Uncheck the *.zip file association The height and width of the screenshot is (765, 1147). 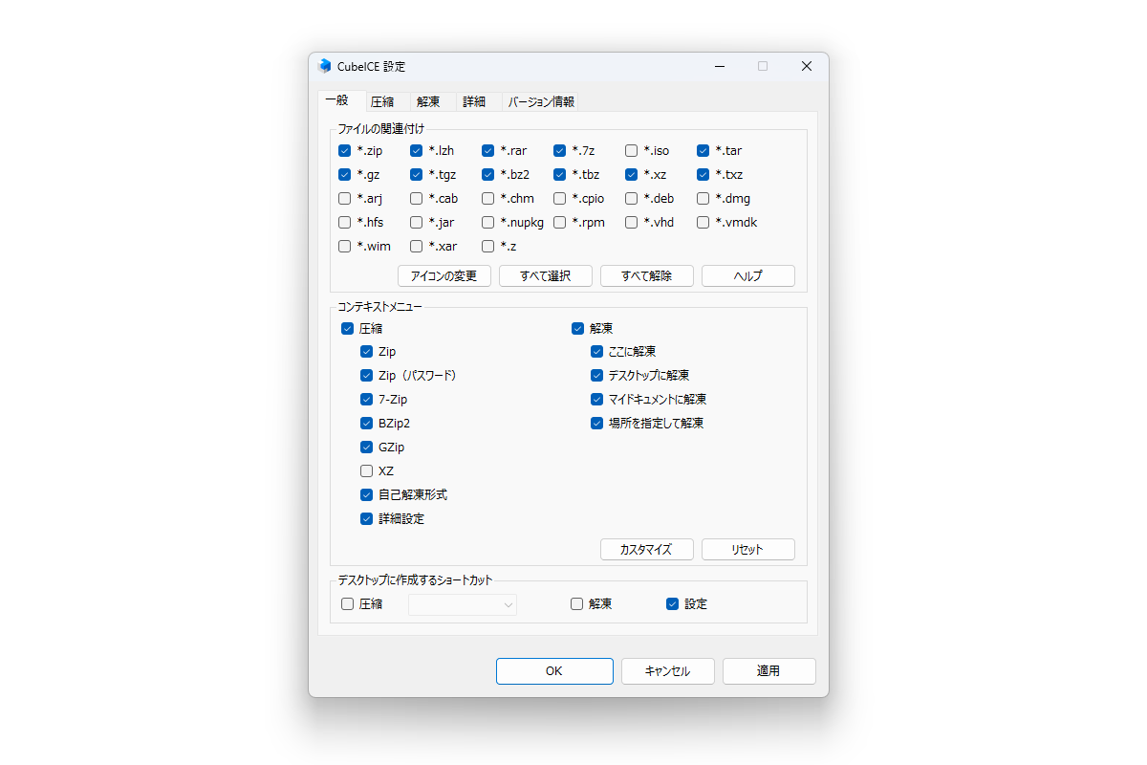pos(344,150)
